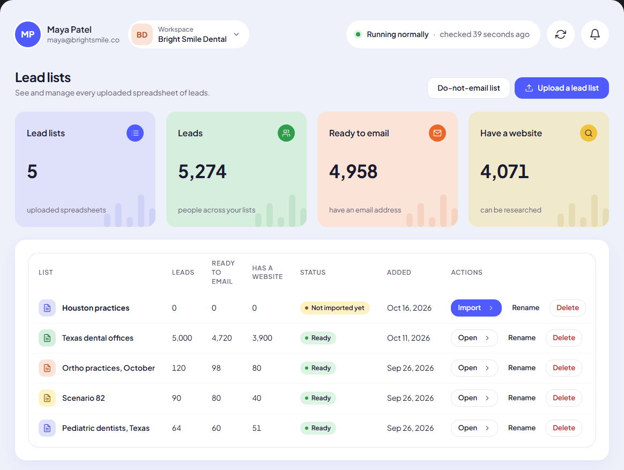Click the STATUS column header
The width and height of the screenshot is (624, 470).
(x=313, y=273)
